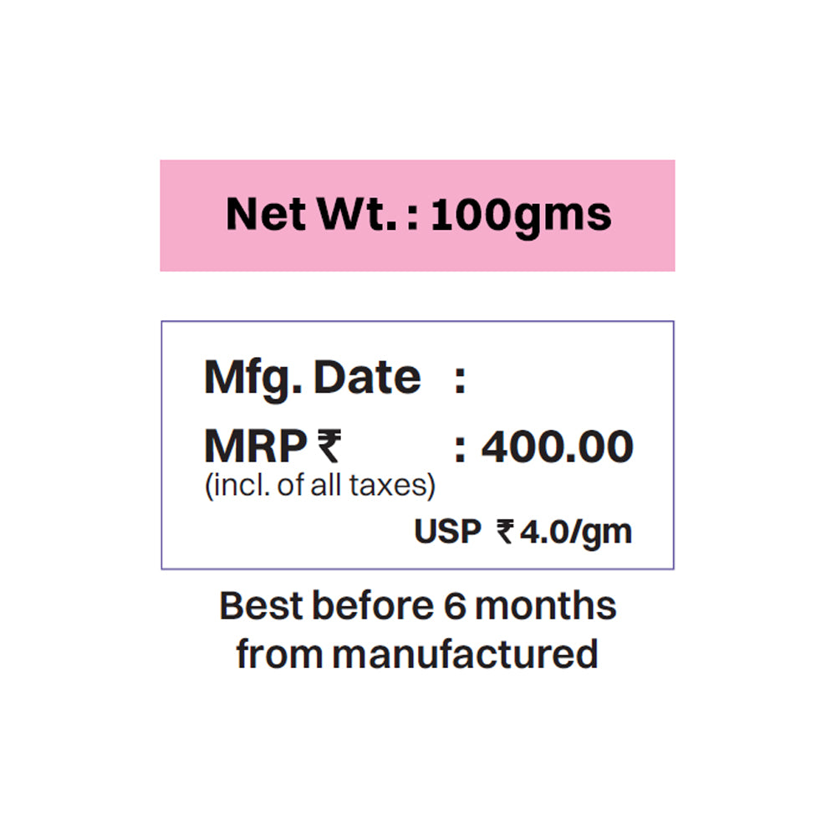Click the "USP" label

click(447, 532)
